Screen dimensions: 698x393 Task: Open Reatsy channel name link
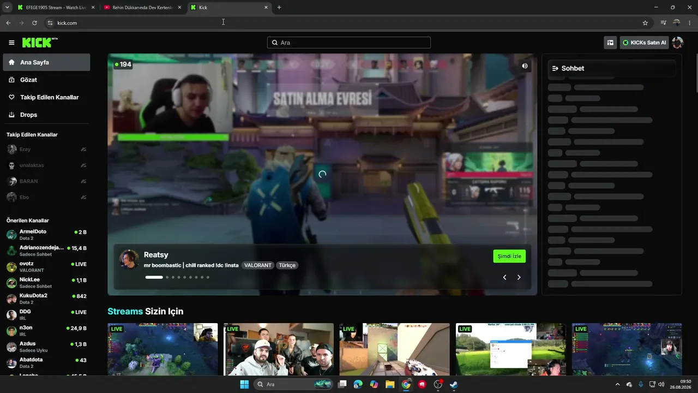click(156, 255)
